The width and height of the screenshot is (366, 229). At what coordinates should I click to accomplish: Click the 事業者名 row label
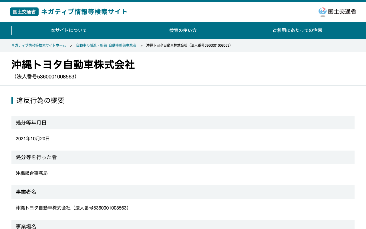(183, 192)
